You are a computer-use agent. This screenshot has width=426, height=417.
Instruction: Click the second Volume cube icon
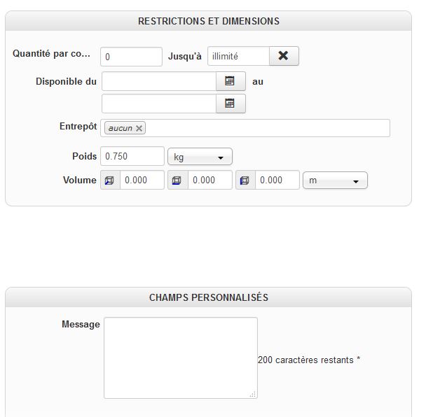tap(177, 181)
